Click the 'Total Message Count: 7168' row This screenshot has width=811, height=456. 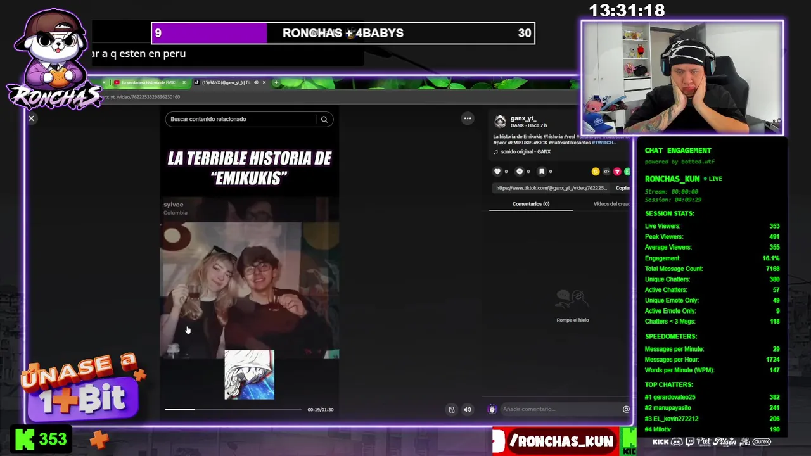(x=712, y=269)
